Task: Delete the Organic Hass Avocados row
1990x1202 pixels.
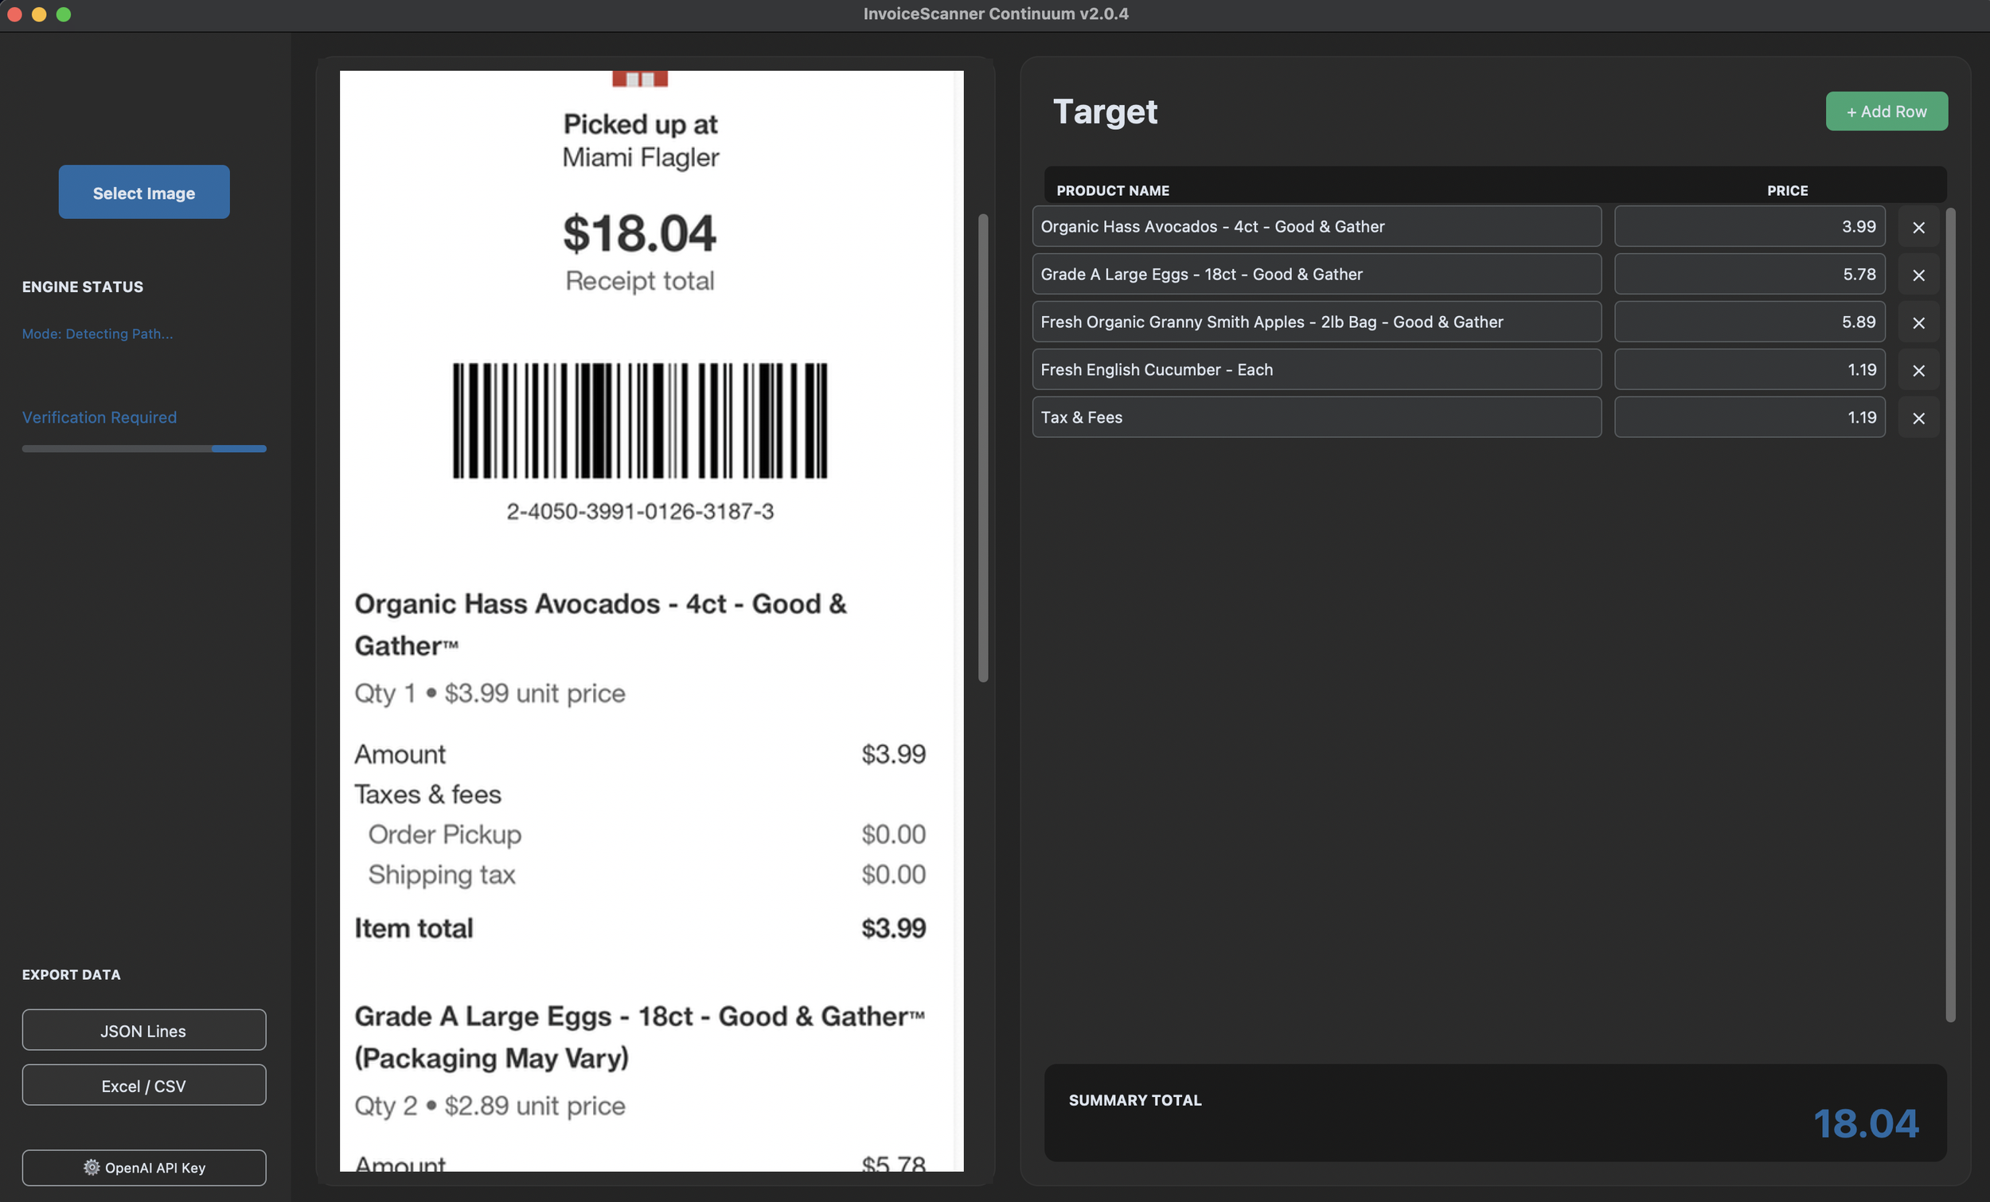Action: 1918,227
